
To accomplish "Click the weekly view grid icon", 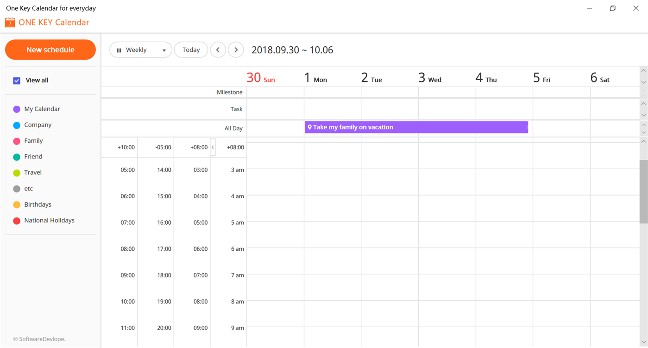I will click(x=120, y=50).
